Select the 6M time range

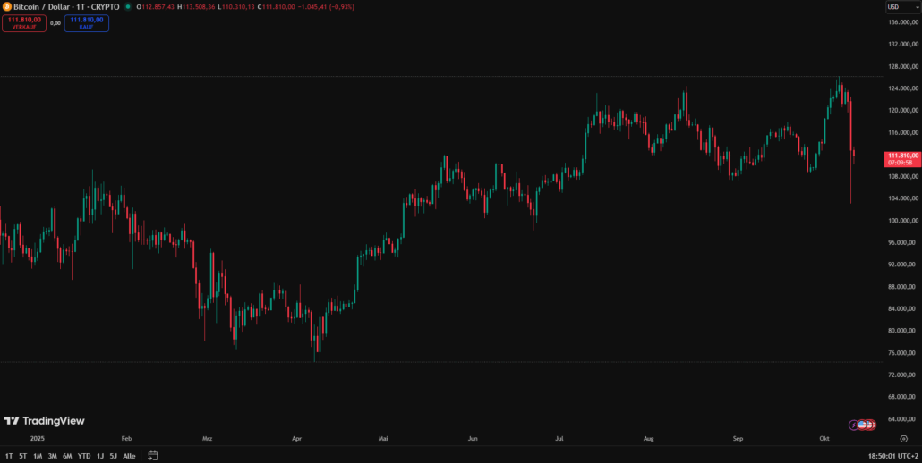[x=67, y=456]
